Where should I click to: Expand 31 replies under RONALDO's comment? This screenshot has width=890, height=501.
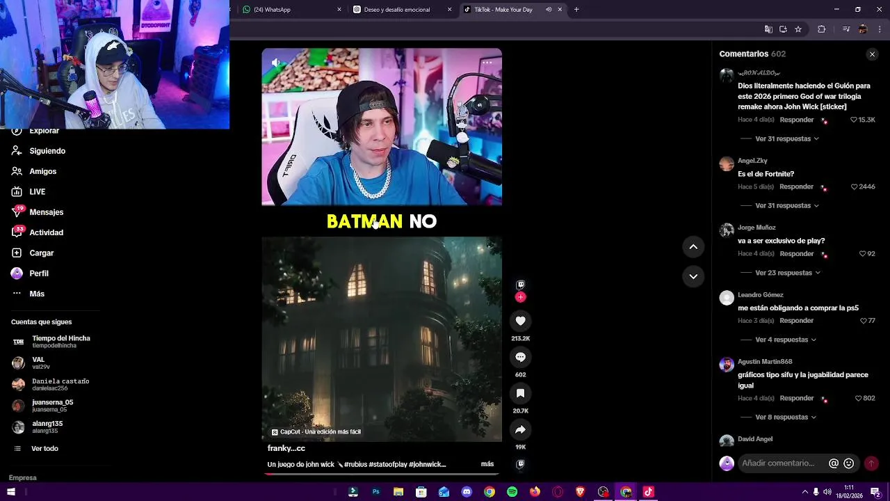pos(787,138)
